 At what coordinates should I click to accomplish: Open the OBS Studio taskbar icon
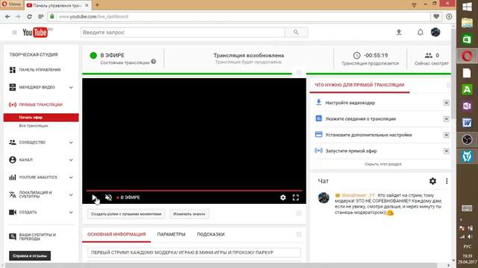[467, 139]
